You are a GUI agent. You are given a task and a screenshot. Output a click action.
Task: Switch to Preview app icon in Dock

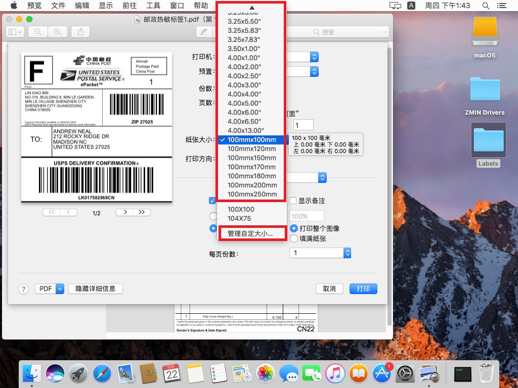pyautogui.click(x=428, y=373)
